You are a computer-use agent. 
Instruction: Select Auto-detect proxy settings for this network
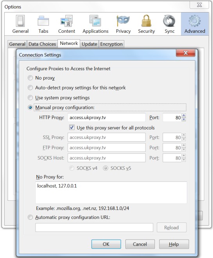[x=30, y=88]
